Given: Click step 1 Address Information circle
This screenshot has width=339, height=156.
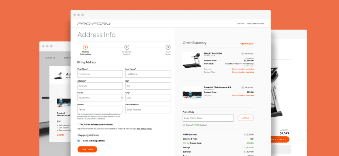Looking at the screenshot, I should pyautogui.click(x=85, y=47).
